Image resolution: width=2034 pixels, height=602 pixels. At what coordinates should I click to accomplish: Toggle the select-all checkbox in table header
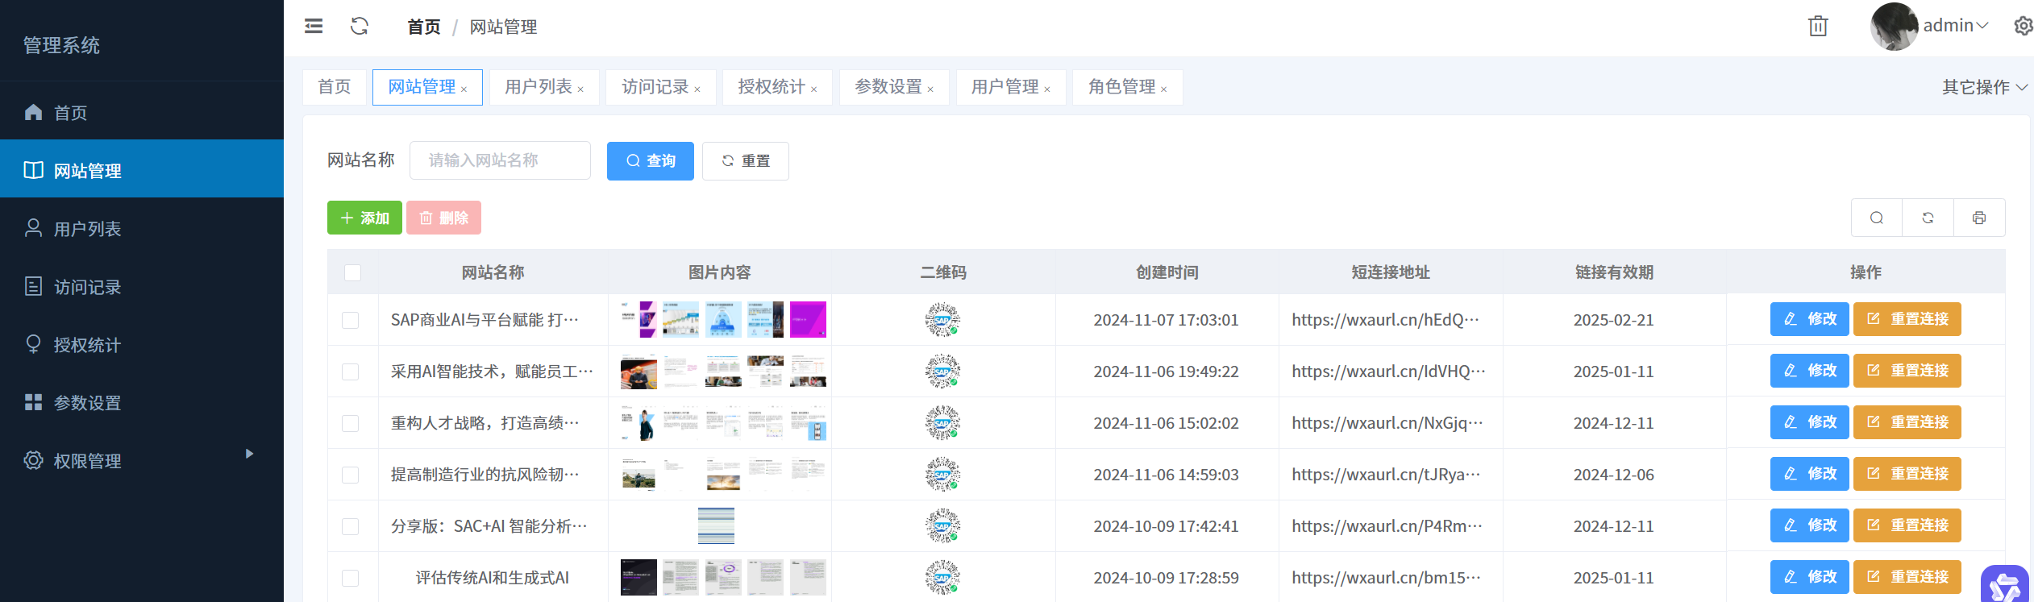pyautogui.click(x=352, y=272)
